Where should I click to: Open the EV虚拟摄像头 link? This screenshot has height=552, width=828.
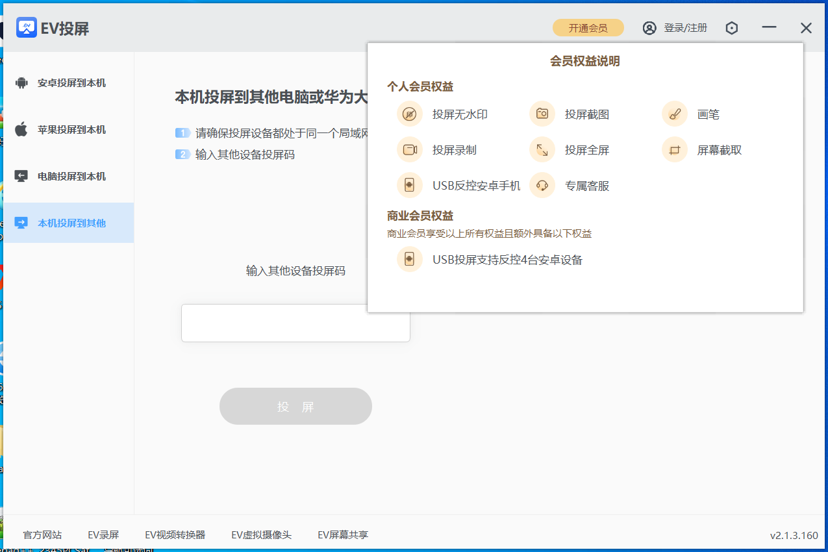[261, 535]
